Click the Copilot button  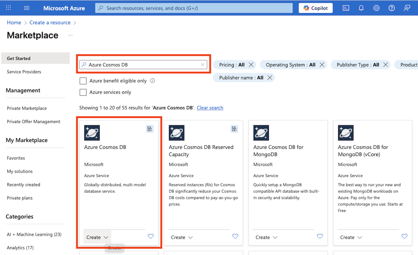(x=315, y=8)
